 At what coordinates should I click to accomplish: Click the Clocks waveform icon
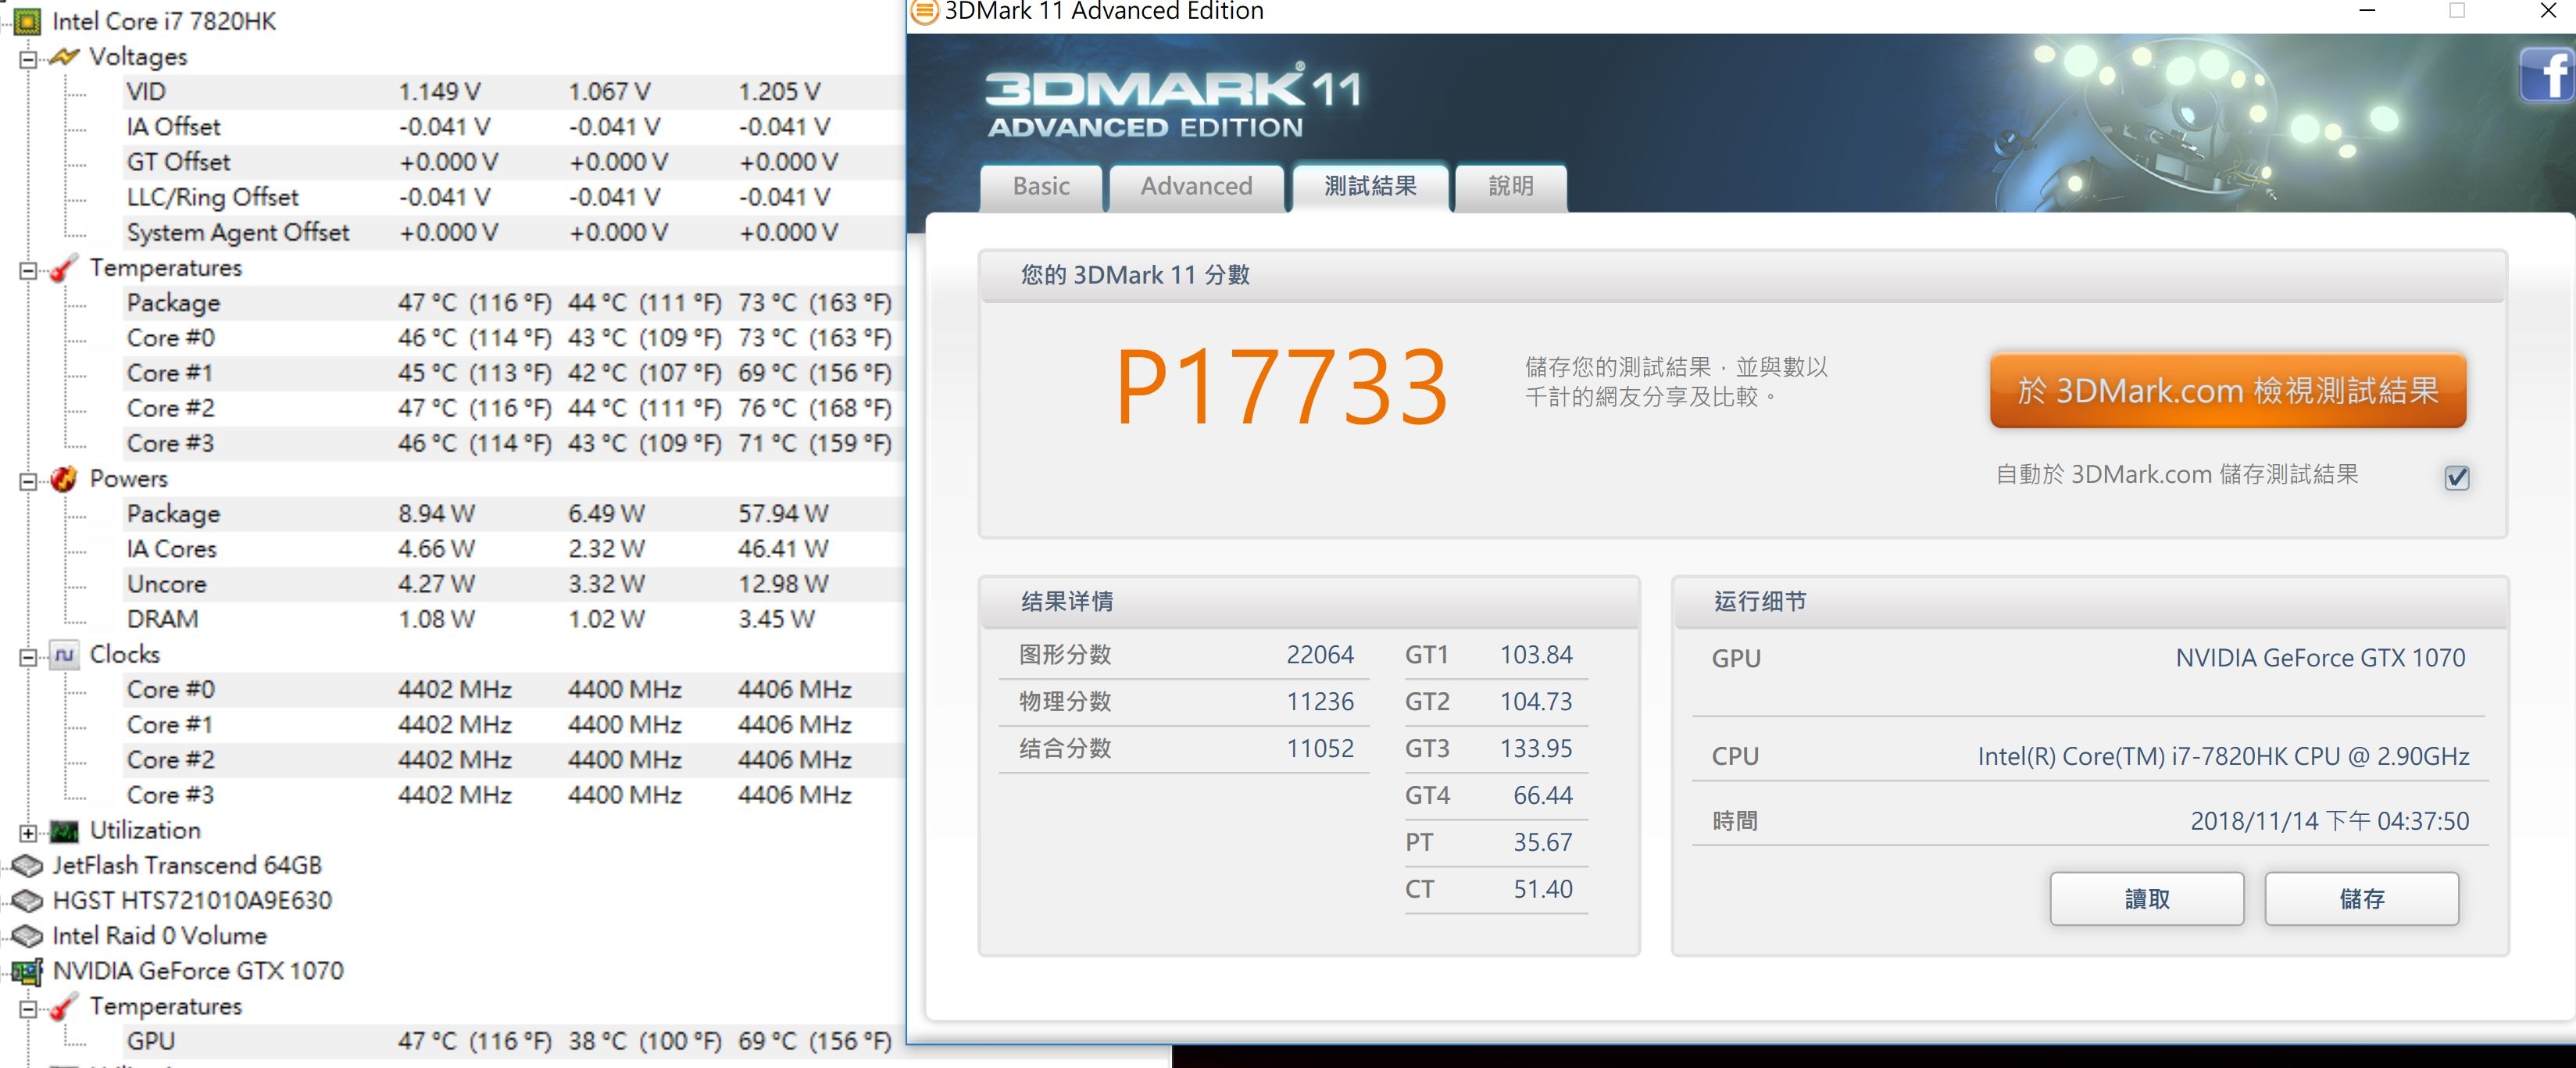coord(64,655)
